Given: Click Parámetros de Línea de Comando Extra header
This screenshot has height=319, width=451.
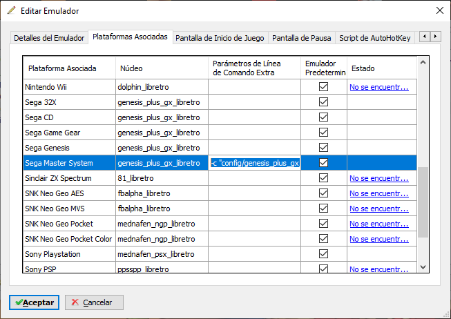Looking at the screenshot, I should [255, 68].
